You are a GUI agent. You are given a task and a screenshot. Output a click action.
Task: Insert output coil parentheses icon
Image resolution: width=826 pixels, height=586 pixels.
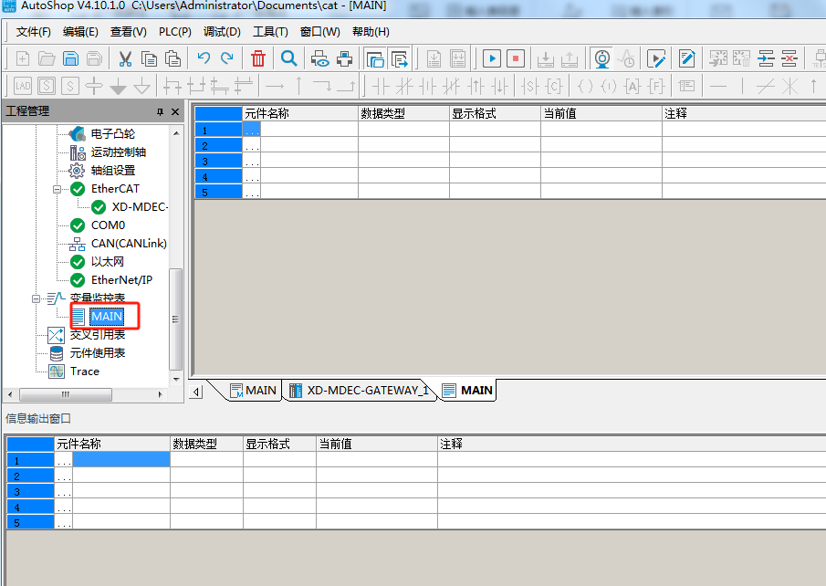point(585,86)
